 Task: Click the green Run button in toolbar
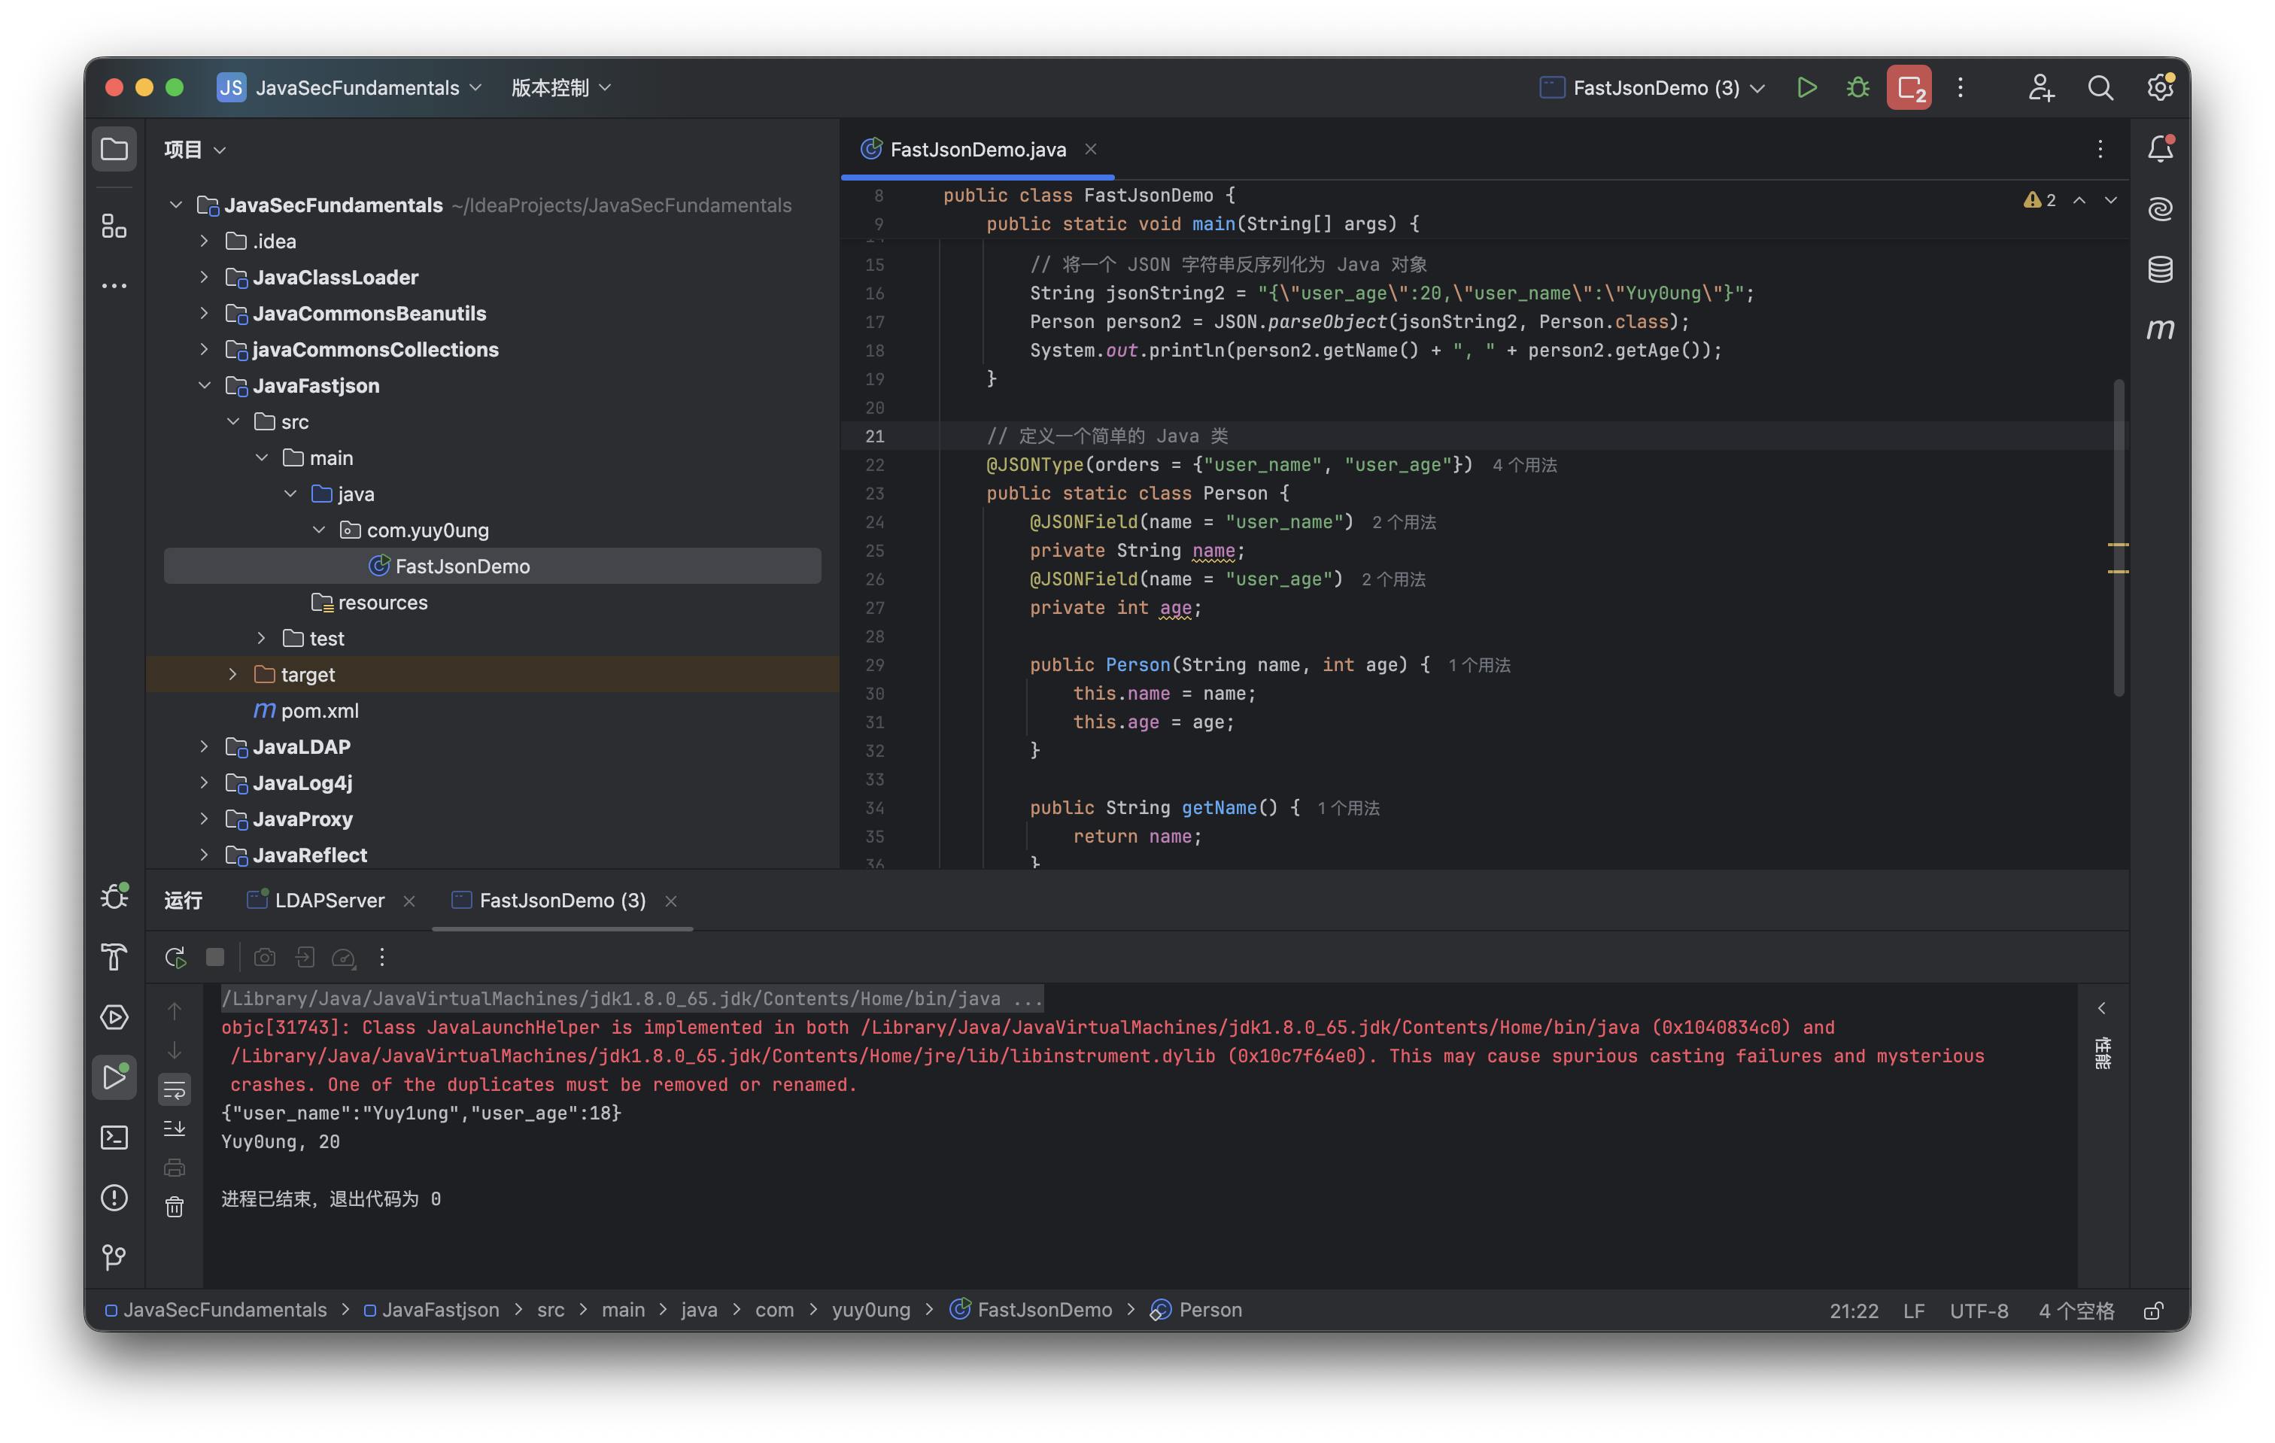(x=1806, y=88)
